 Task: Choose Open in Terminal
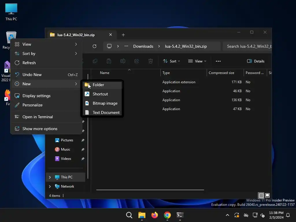pyautogui.click(x=47, y=117)
